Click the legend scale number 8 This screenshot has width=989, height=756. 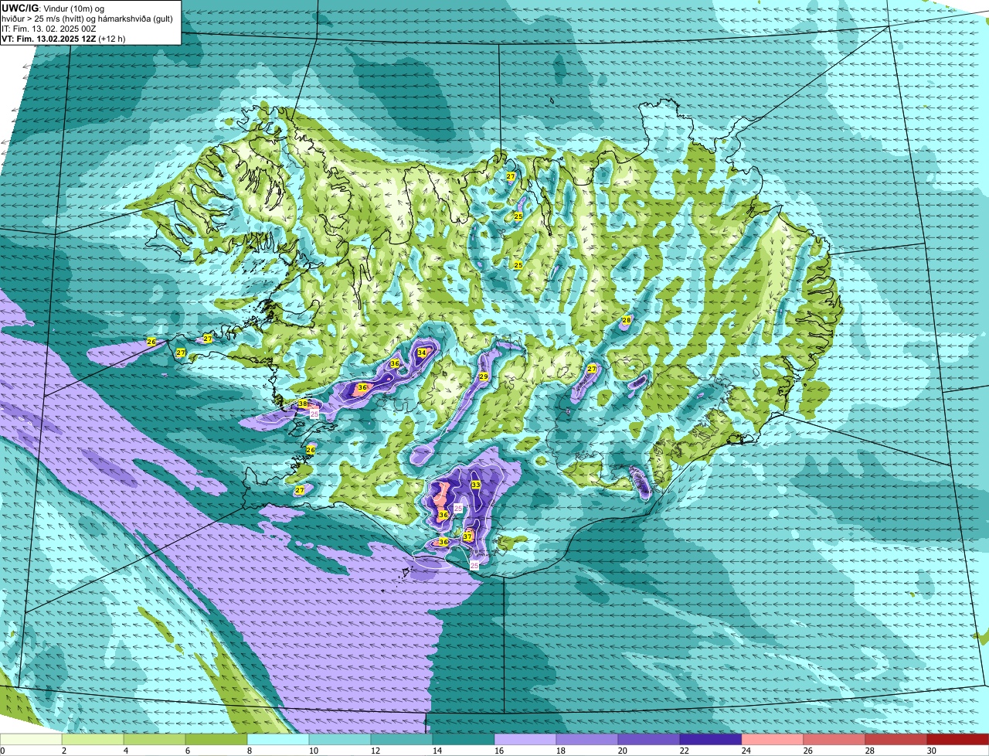tap(249, 751)
